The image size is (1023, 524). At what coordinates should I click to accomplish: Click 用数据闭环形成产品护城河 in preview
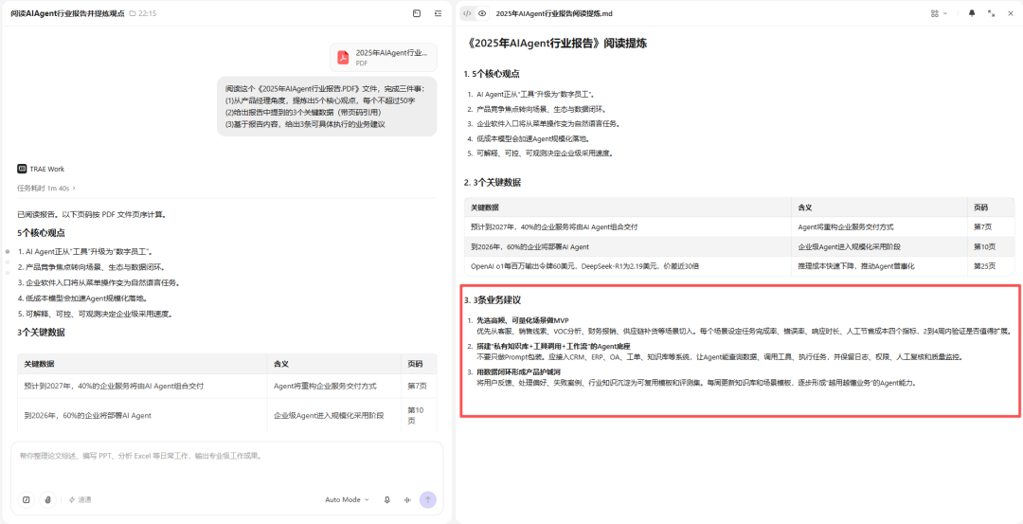point(520,372)
